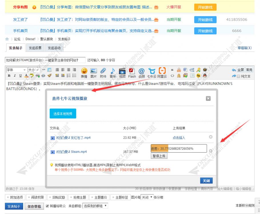
Task: Clear formatting with the brush icon
Action: [49, 76]
